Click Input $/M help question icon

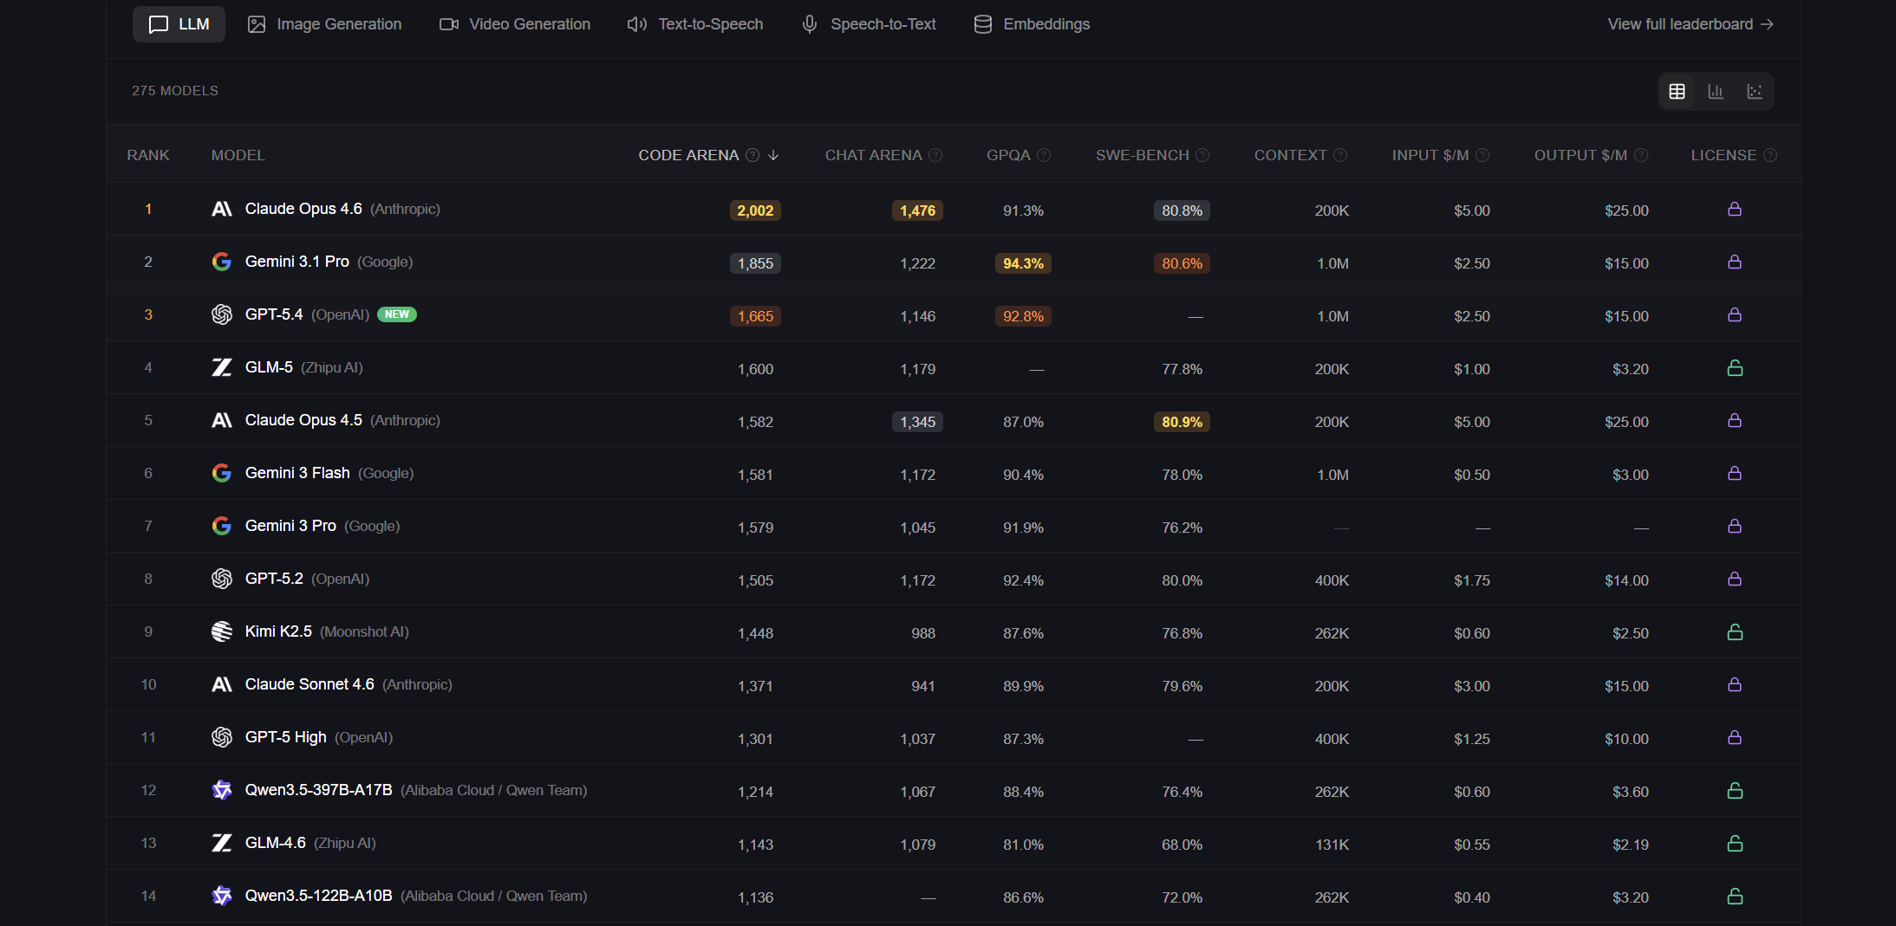coord(1482,155)
